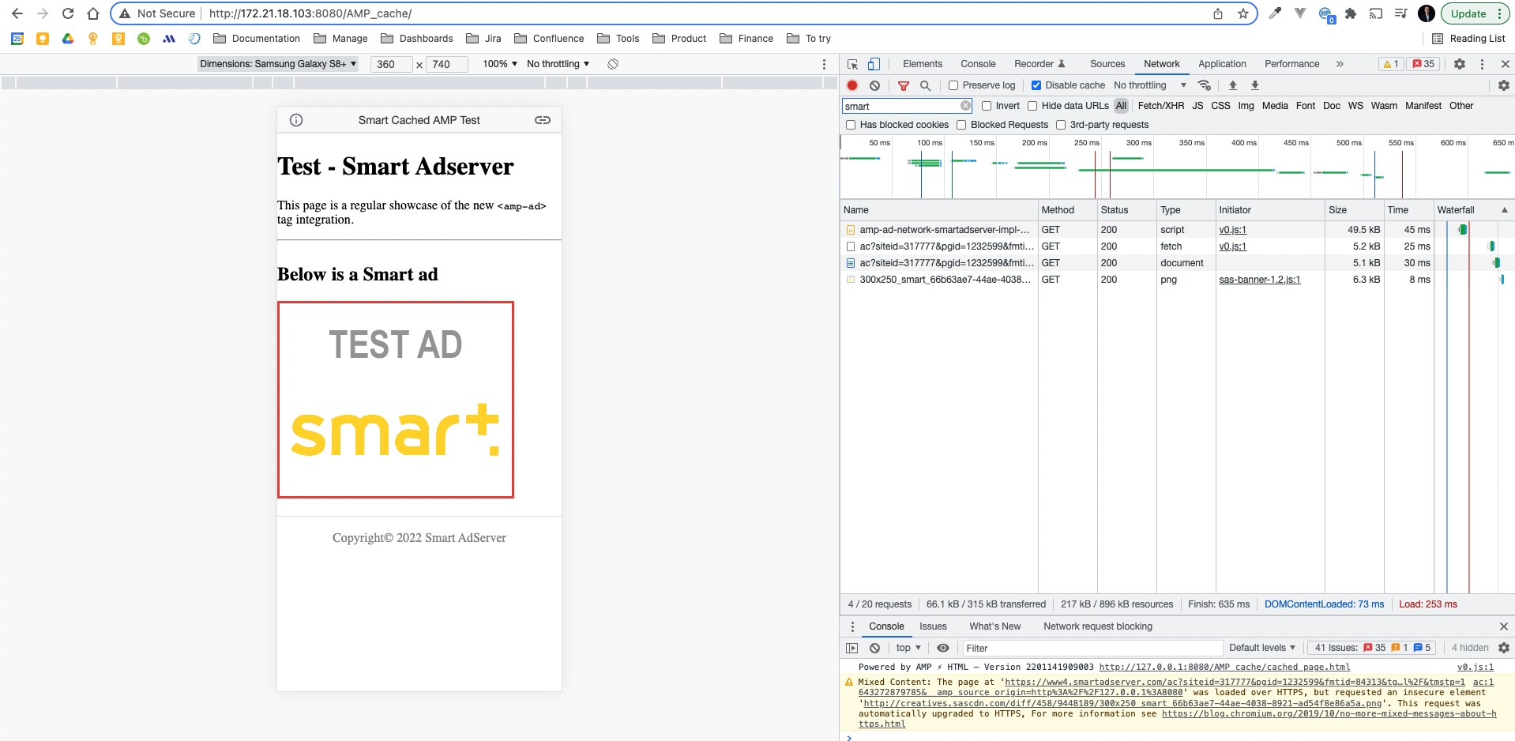Rotate the device viewport orientation
Screen dimensions: 1515x741
(x=613, y=64)
